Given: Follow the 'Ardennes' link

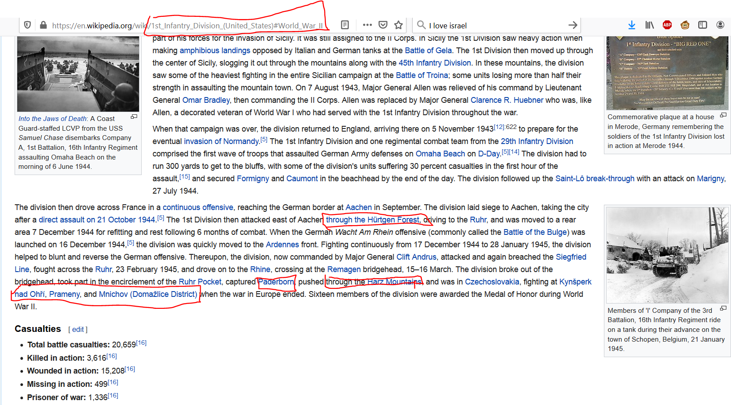Looking at the screenshot, I should click(x=282, y=245).
